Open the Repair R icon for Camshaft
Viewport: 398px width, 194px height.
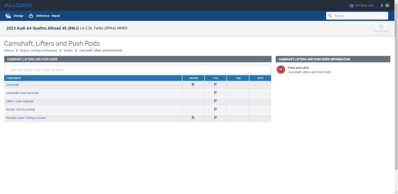(x=193, y=84)
